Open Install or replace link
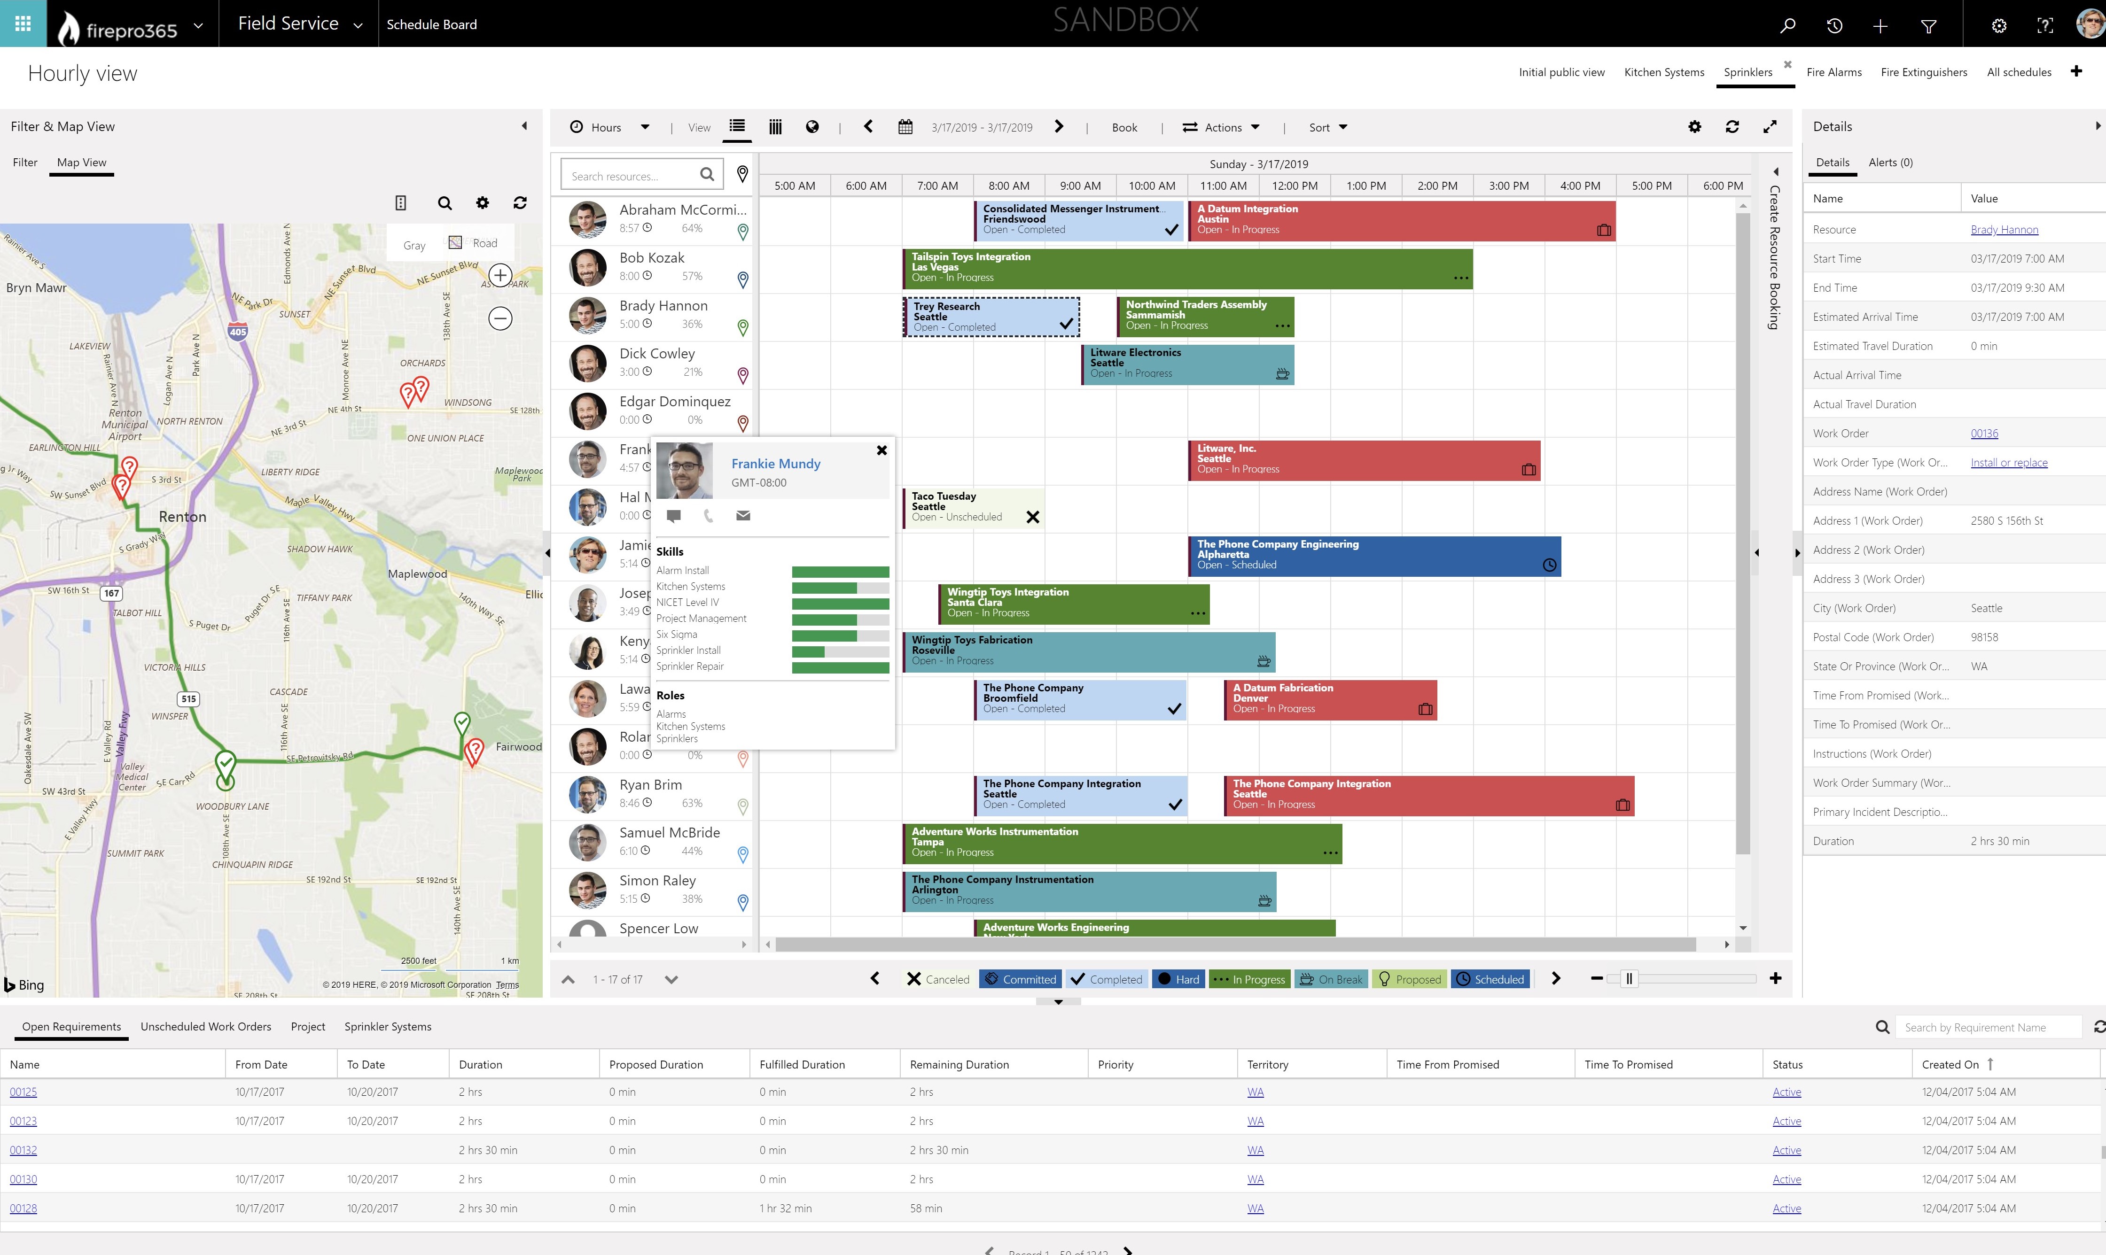 click(2008, 462)
